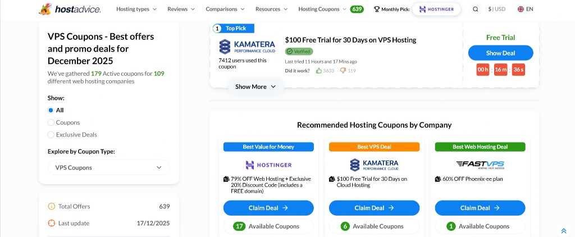Expand the Show More section

click(x=255, y=86)
